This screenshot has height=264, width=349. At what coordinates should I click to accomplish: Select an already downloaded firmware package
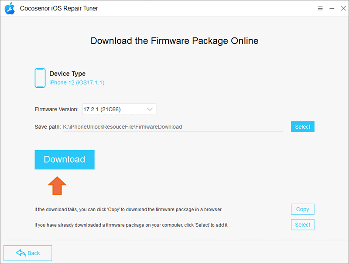click(303, 225)
